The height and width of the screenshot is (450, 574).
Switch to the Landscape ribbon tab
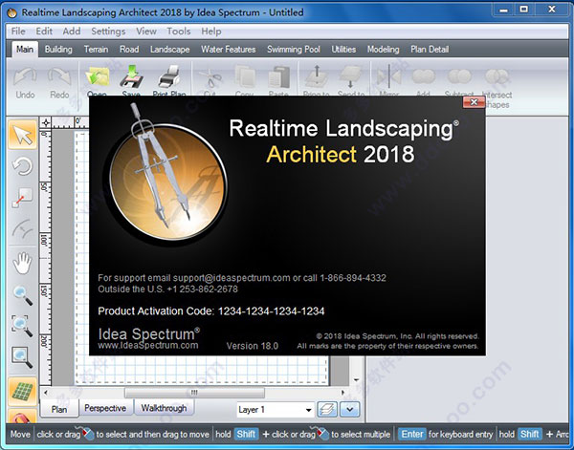(170, 50)
